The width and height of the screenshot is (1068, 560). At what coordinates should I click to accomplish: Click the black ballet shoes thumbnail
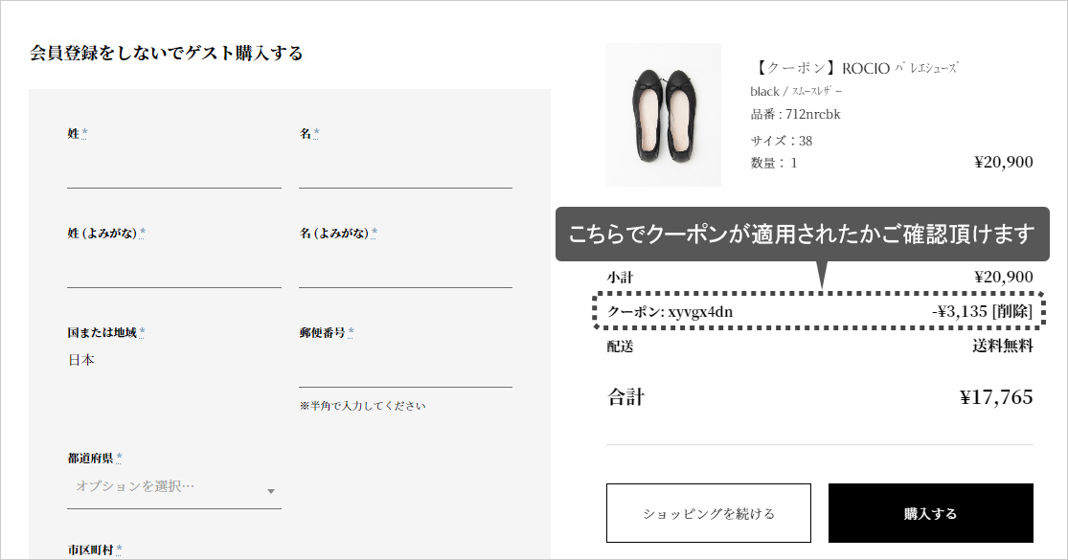point(664,115)
